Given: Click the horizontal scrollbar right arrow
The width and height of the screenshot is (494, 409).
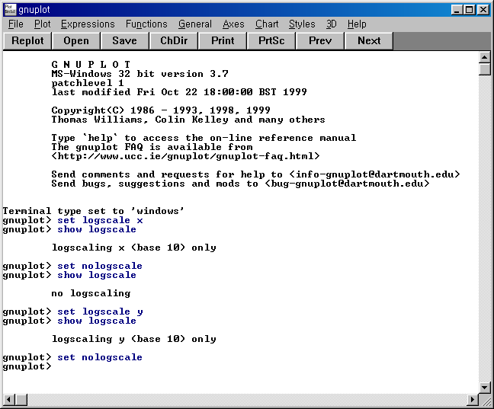Looking at the screenshot, I should pos(472,400).
